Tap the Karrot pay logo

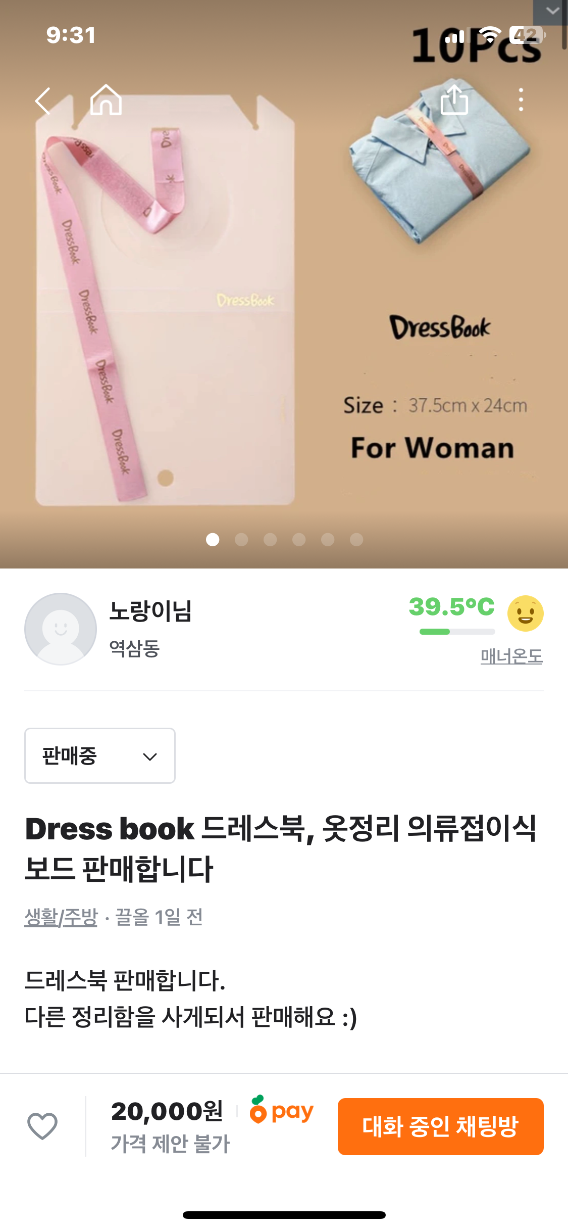282,1111
